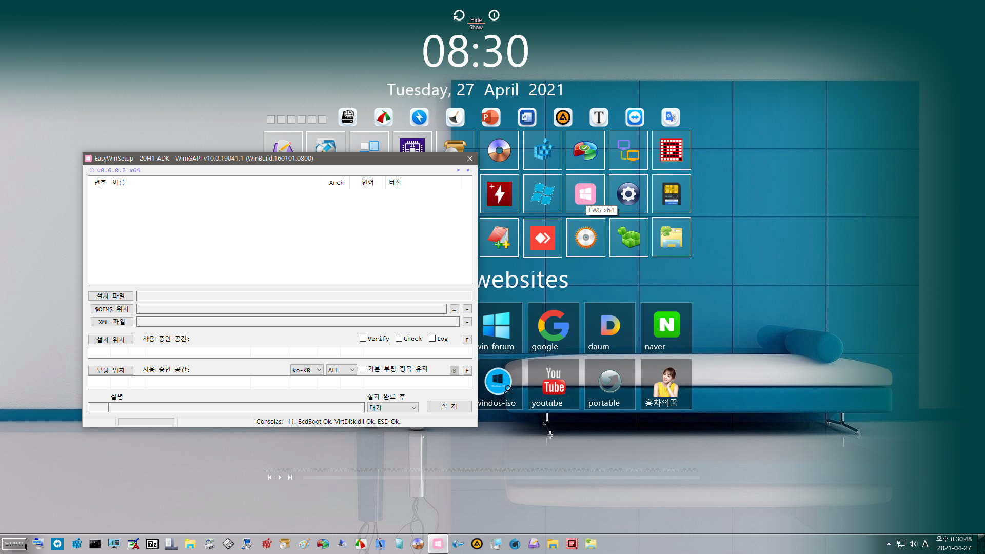Toggle 기본 부팅 항목 유지 checkbox
Viewport: 985px width, 554px height.
(x=363, y=369)
